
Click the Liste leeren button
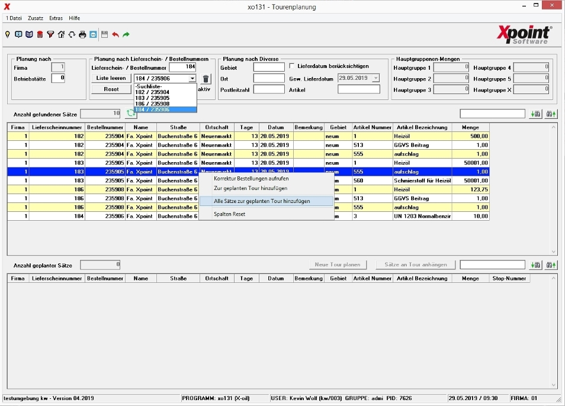[x=111, y=78]
